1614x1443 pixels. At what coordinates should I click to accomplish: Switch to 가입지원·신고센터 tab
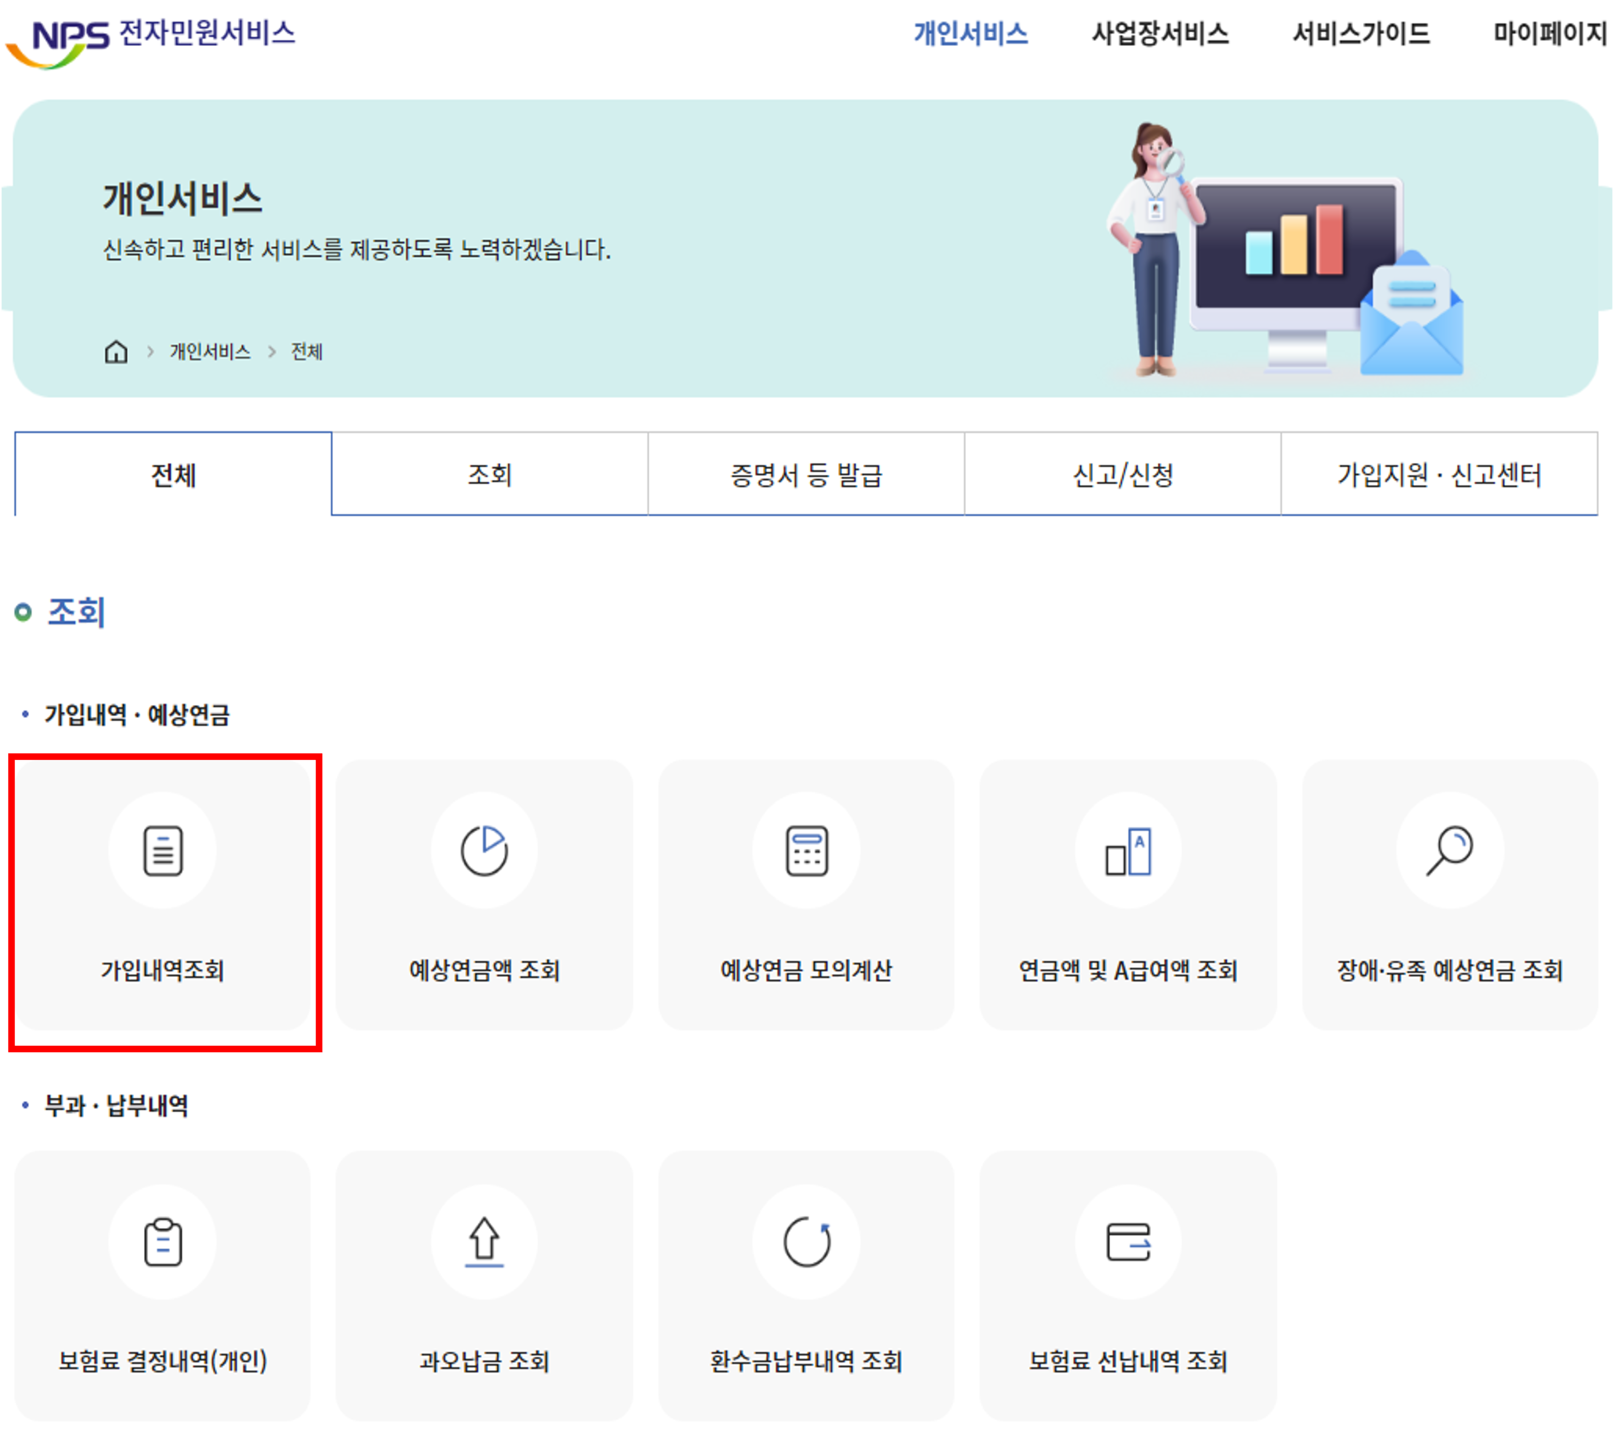pyautogui.click(x=1439, y=474)
